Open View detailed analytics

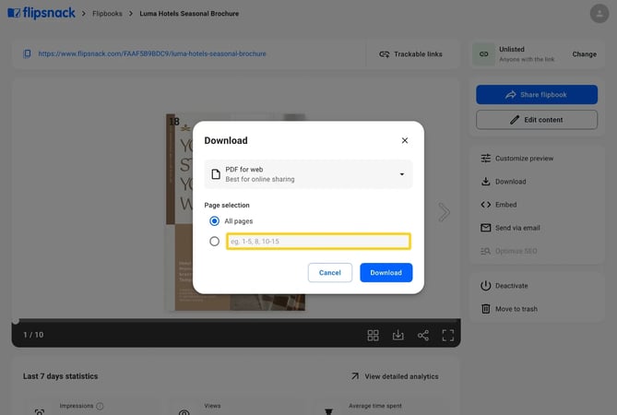pos(395,376)
